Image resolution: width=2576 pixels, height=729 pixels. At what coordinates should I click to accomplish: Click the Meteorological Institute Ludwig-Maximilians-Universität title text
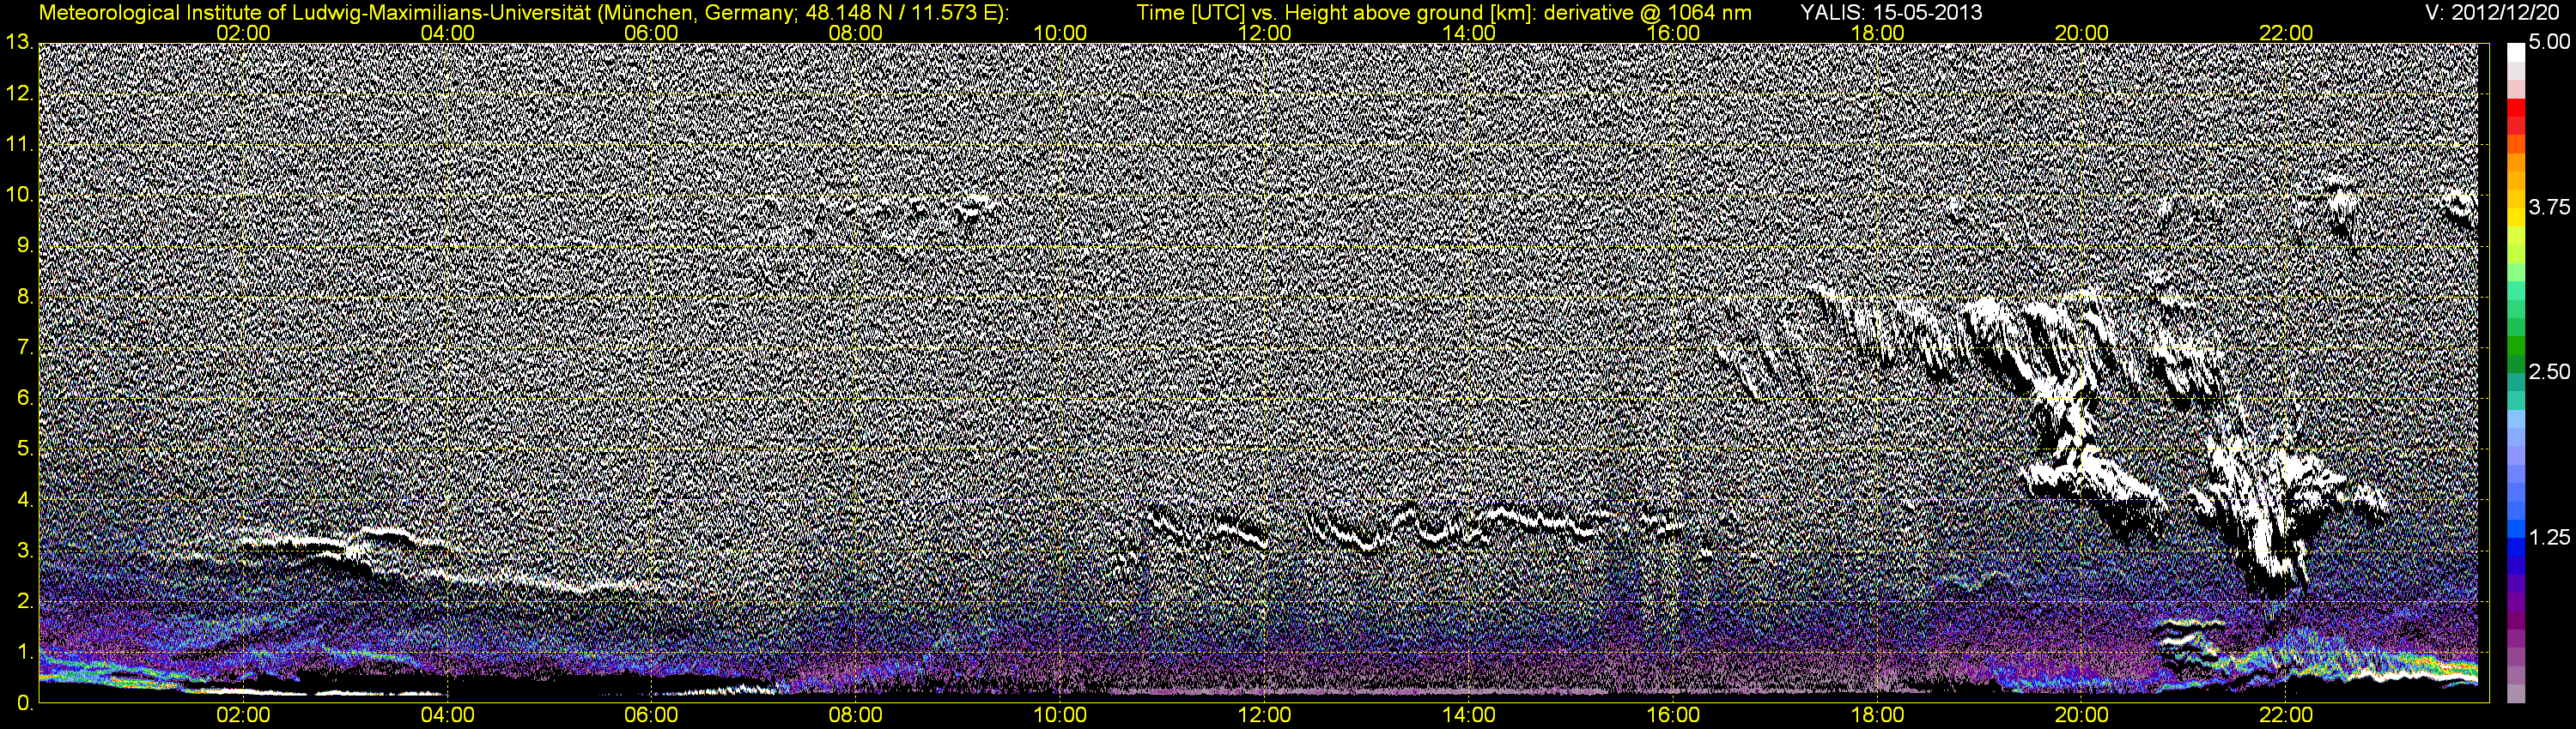pos(524,12)
